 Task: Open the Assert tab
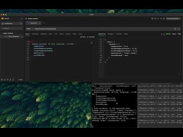coord(68,34)
